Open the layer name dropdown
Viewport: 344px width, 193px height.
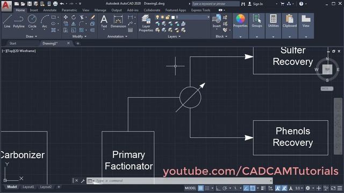pos(208,17)
